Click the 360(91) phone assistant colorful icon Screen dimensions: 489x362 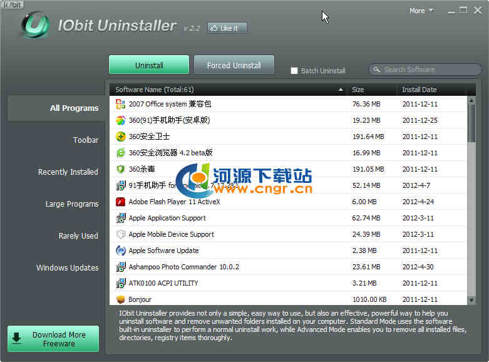pos(120,120)
